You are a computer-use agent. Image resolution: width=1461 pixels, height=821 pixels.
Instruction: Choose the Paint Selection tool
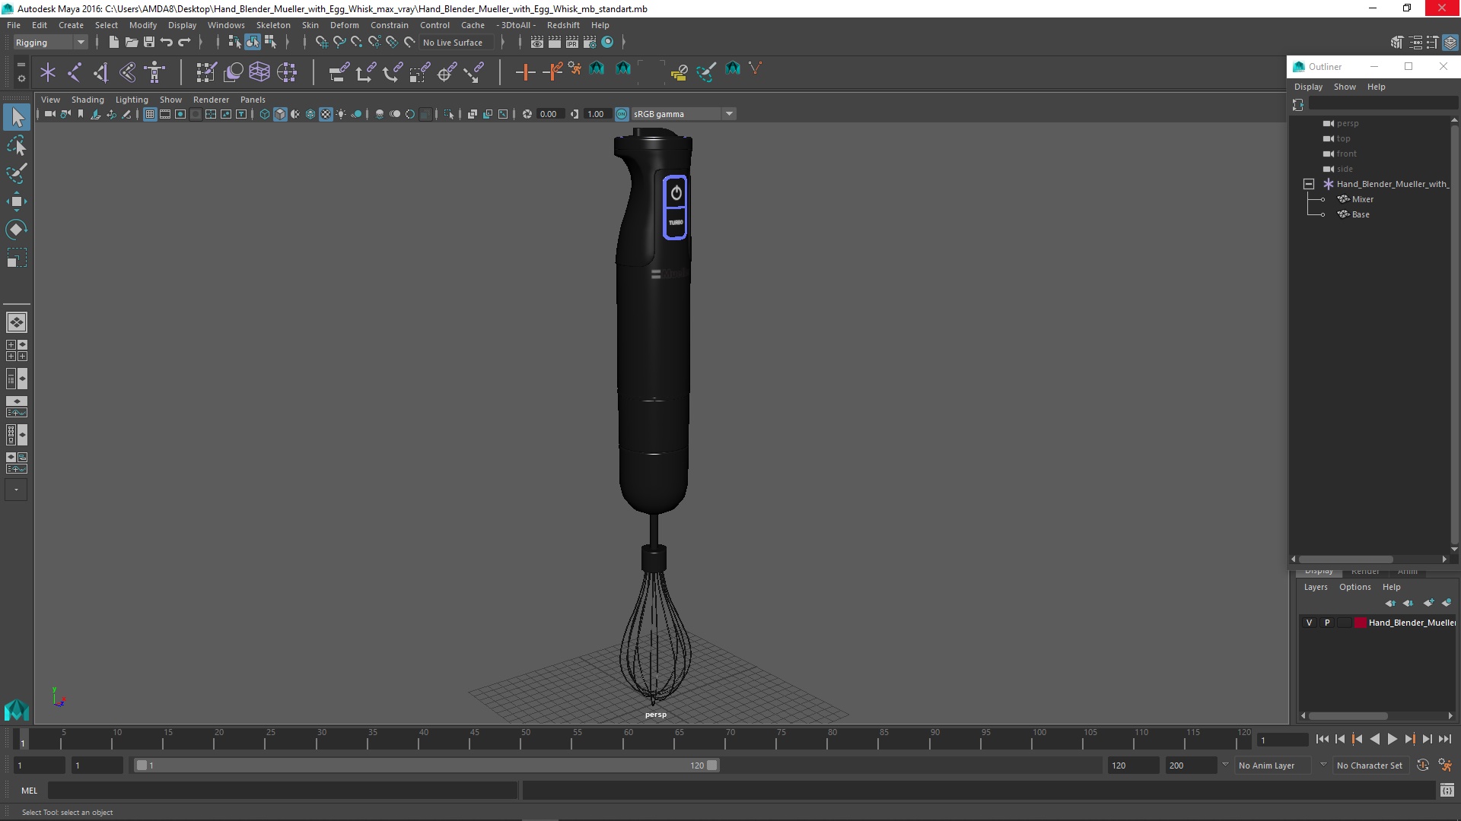16,173
